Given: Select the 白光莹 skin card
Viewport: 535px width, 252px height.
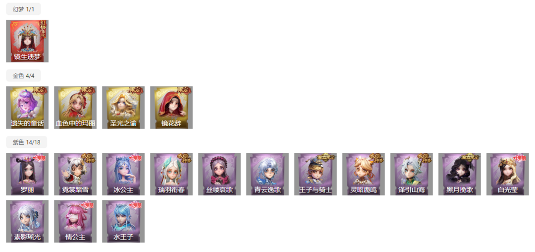Looking at the screenshot, I should (x=508, y=174).
